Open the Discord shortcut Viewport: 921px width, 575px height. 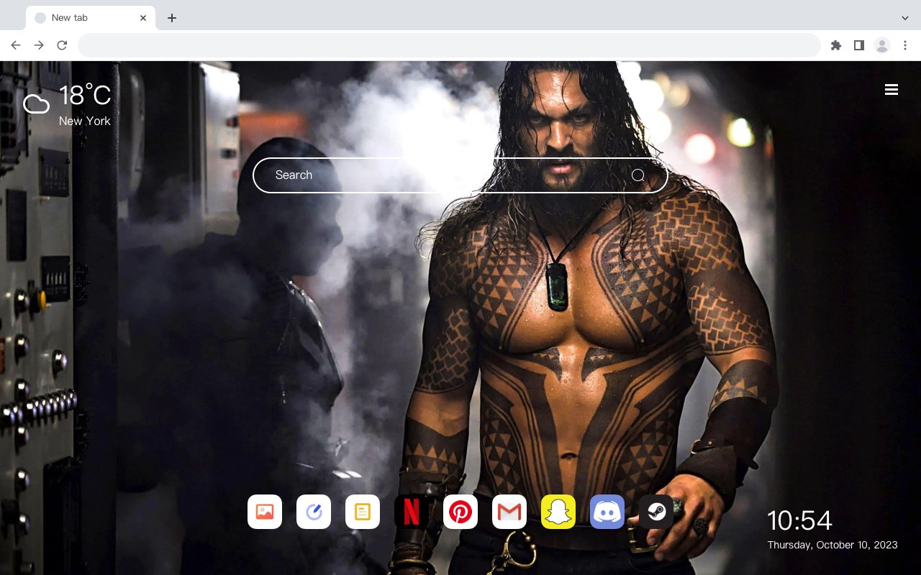point(607,512)
